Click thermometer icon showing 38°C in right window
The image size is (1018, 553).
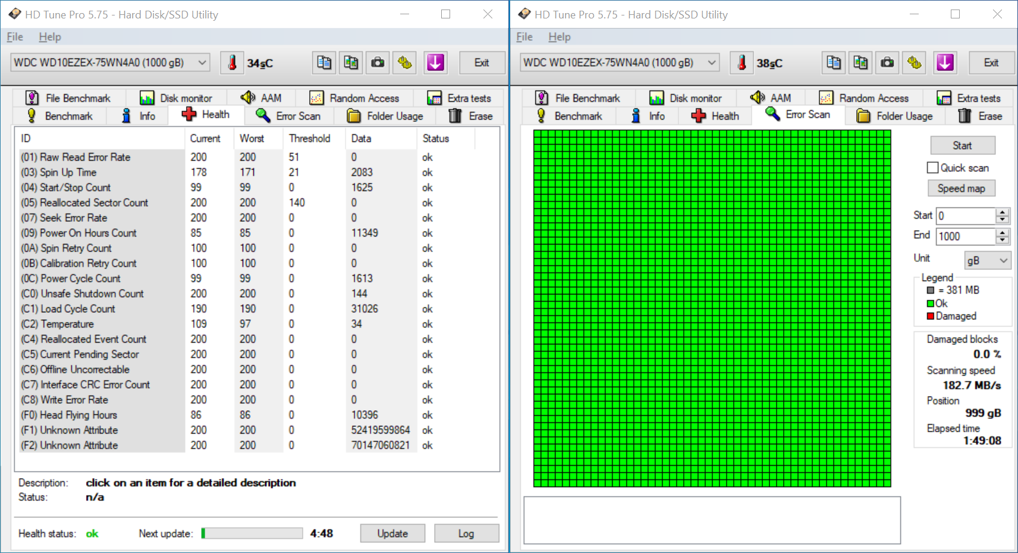741,62
